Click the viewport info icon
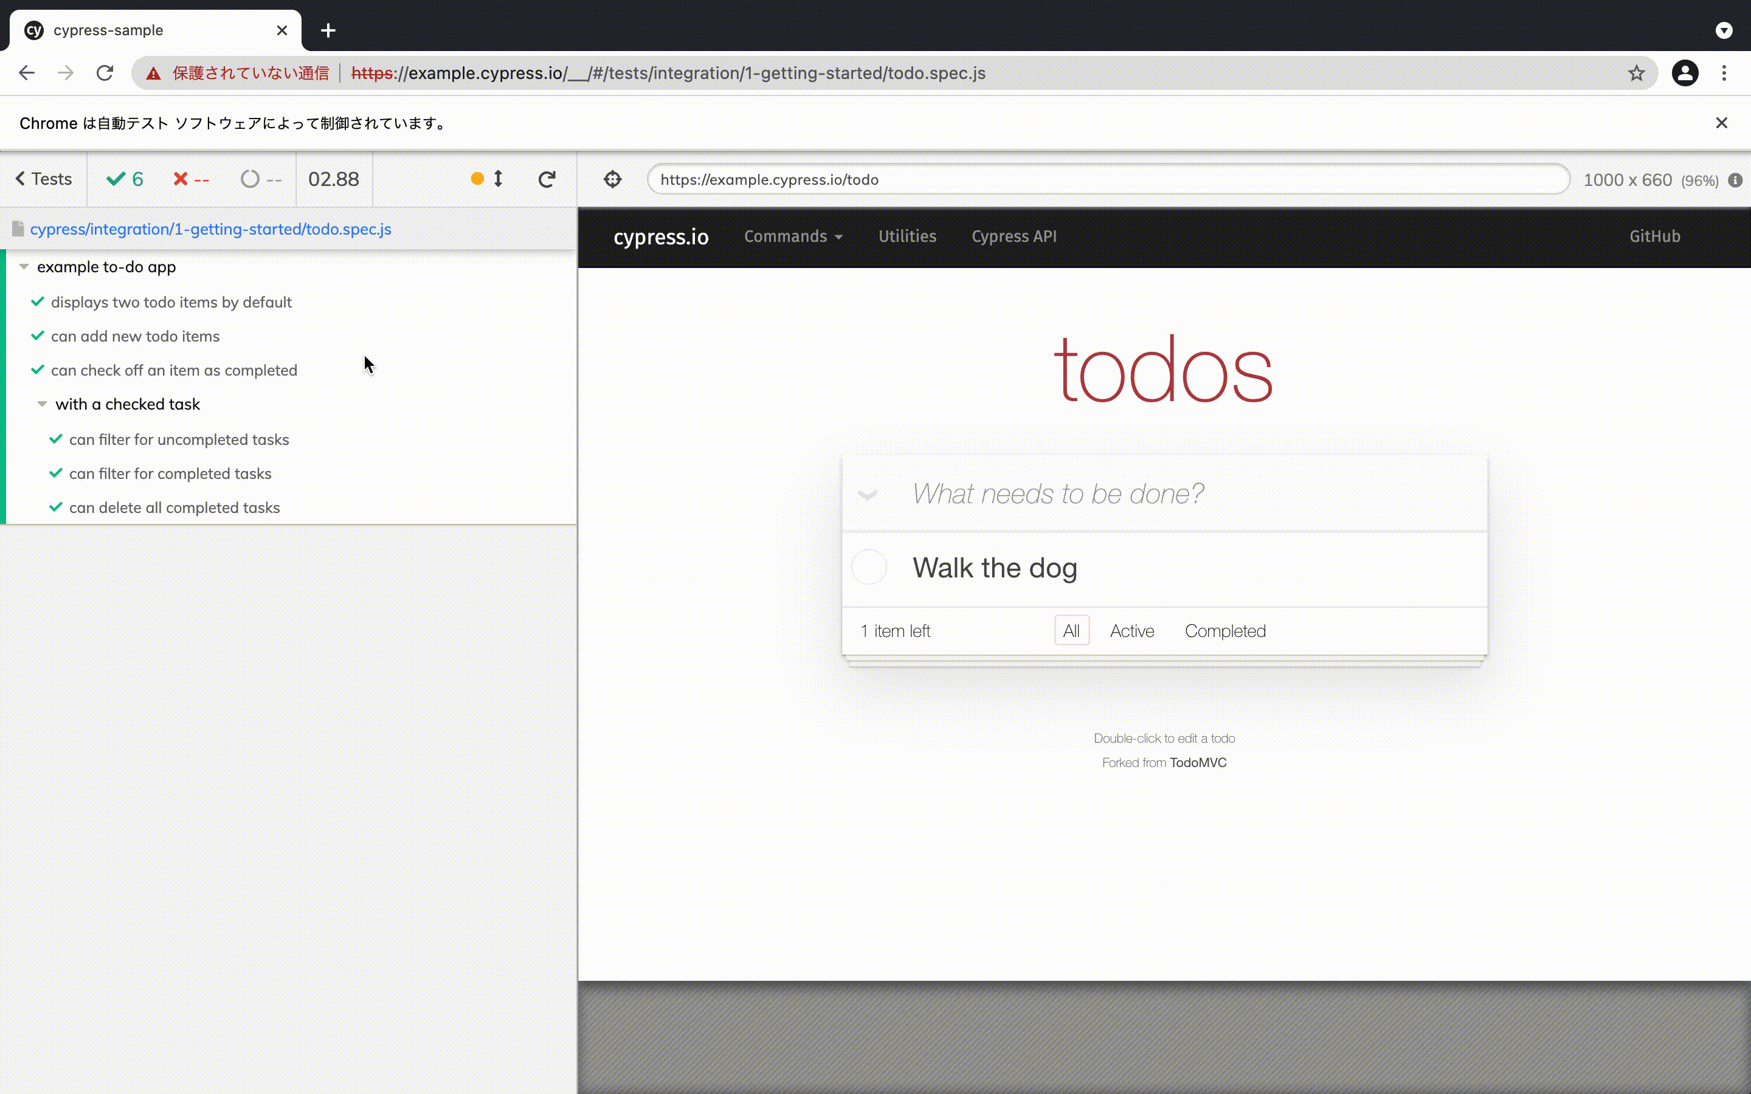The height and width of the screenshot is (1094, 1751). click(x=1735, y=180)
